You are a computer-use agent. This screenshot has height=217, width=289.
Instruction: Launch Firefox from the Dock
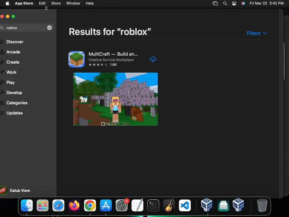click(x=74, y=205)
